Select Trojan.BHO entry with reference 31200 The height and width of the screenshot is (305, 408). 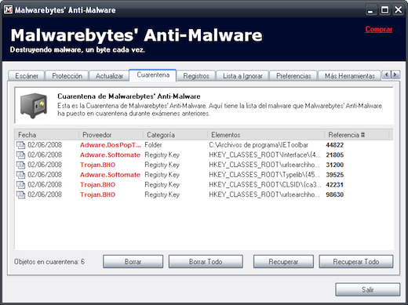[x=97, y=165]
